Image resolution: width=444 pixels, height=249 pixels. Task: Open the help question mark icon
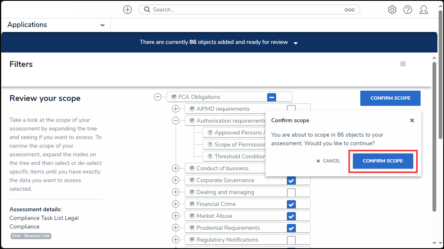407,9
